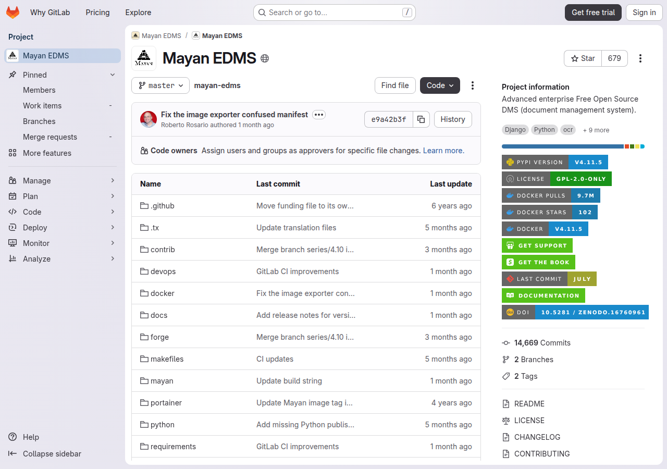Expand the Monitor sidebar menu
This screenshot has width=667, height=469.
pyautogui.click(x=63, y=243)
